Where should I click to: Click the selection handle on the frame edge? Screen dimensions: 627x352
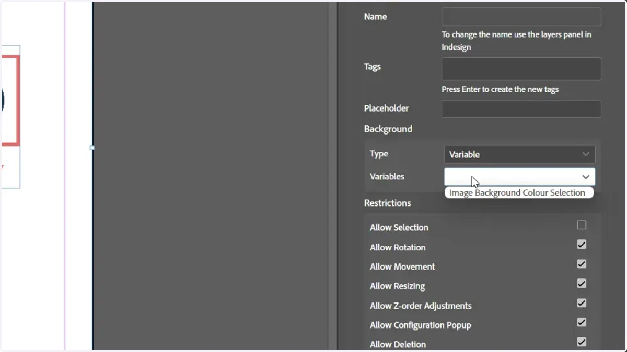[92, 148]
